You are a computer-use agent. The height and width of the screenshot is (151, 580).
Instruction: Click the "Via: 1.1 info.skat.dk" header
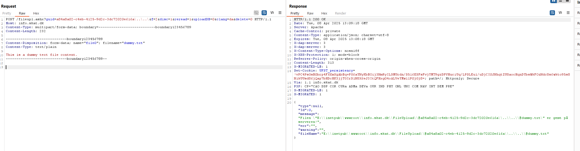click(316, 82)
